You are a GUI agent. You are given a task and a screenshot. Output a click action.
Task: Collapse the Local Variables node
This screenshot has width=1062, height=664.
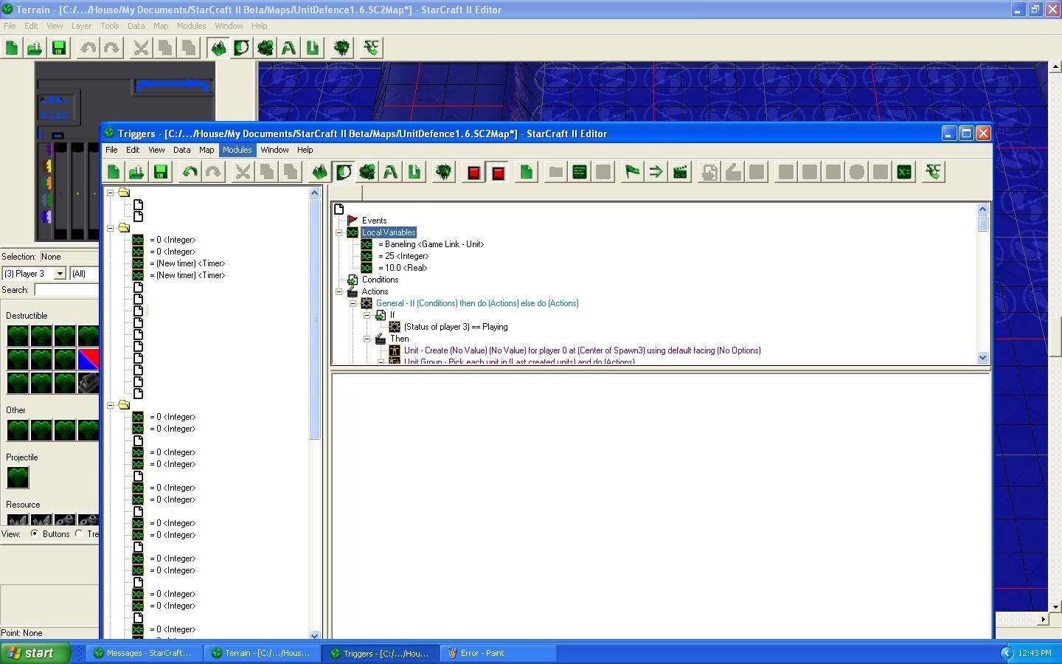tap(339, 232)
